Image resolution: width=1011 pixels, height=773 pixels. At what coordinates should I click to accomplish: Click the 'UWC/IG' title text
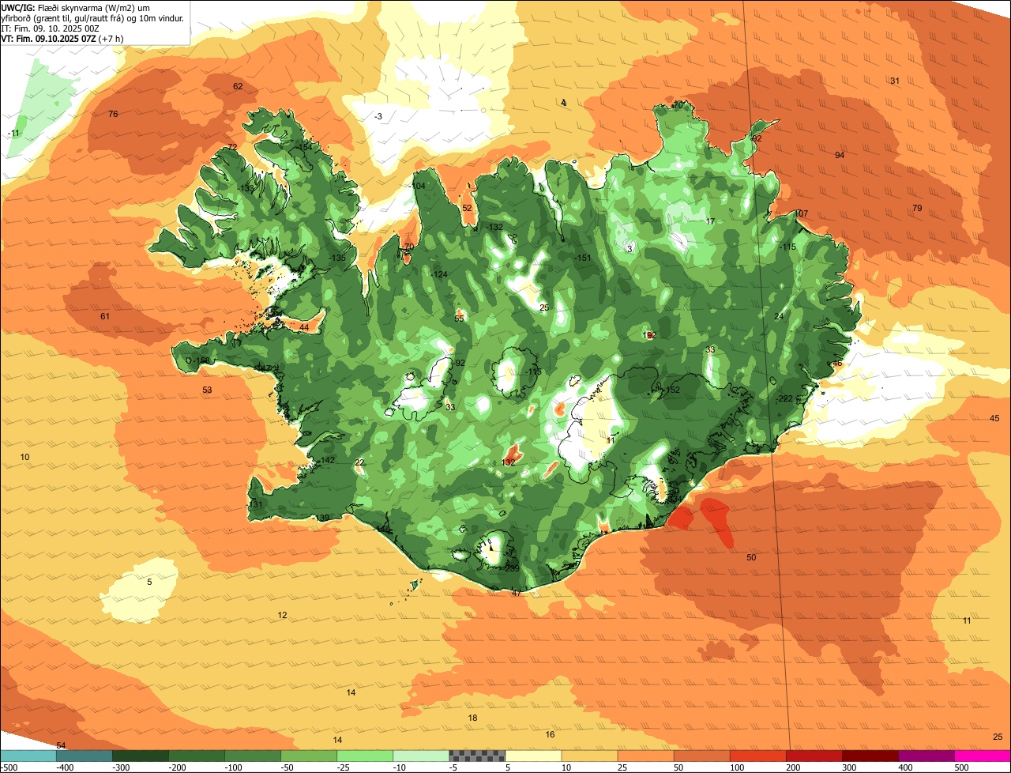[18, 7]
